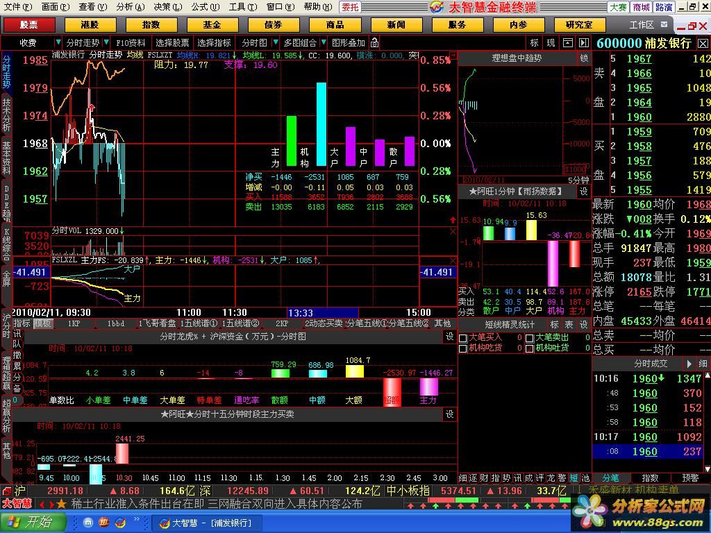Select the 技术分析 left sidebar tab
This screenshot has width=711, height=533.
tap(6, 115)
